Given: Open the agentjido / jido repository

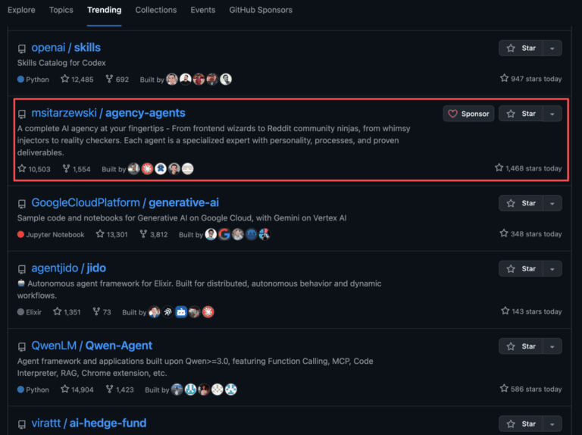Looking at the screenshot, I should (x=69, y=268).
